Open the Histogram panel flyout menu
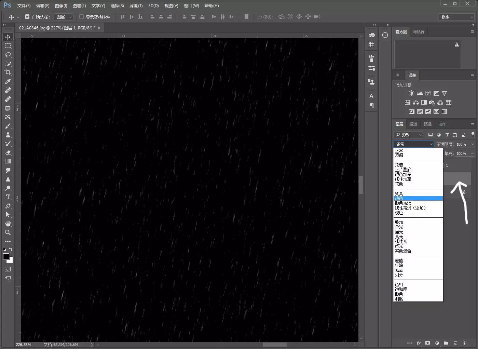 (473, 32)
